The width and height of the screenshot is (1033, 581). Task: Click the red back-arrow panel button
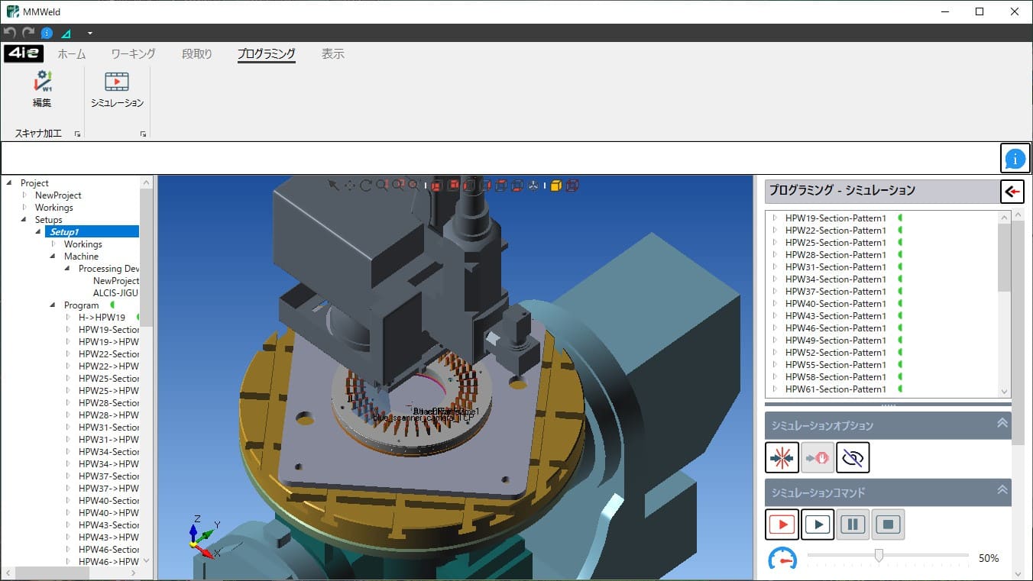(x=1012, y=192)
